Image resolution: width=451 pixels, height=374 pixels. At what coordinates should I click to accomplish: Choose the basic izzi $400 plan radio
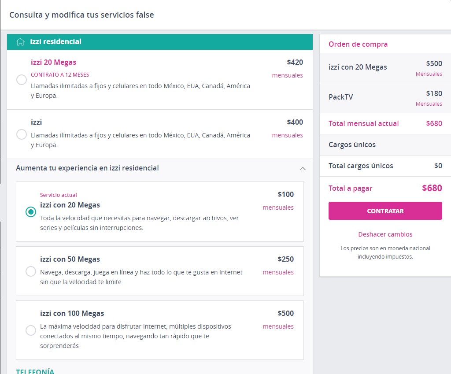[22, 134]
